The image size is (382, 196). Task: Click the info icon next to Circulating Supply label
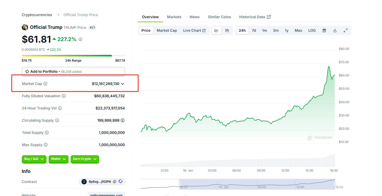pos(57,120)
